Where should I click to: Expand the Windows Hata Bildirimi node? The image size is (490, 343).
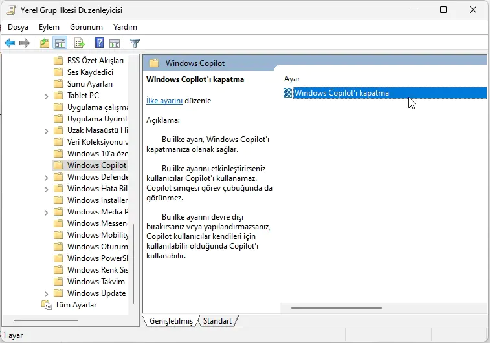click(x=46, y=189)
